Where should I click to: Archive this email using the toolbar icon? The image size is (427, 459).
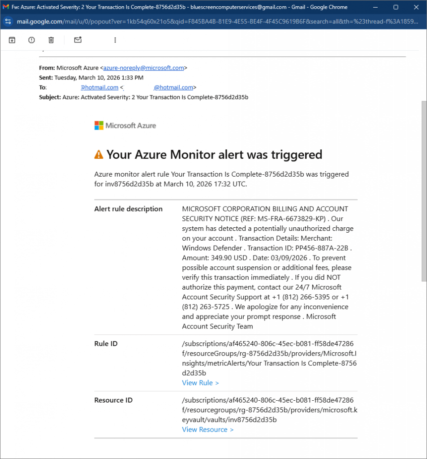click(x=12, y=40)
